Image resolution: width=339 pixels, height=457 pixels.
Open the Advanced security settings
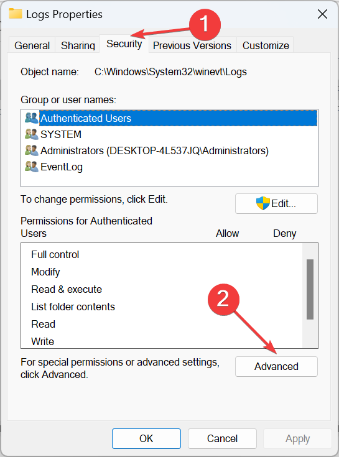tap(276, 366)
